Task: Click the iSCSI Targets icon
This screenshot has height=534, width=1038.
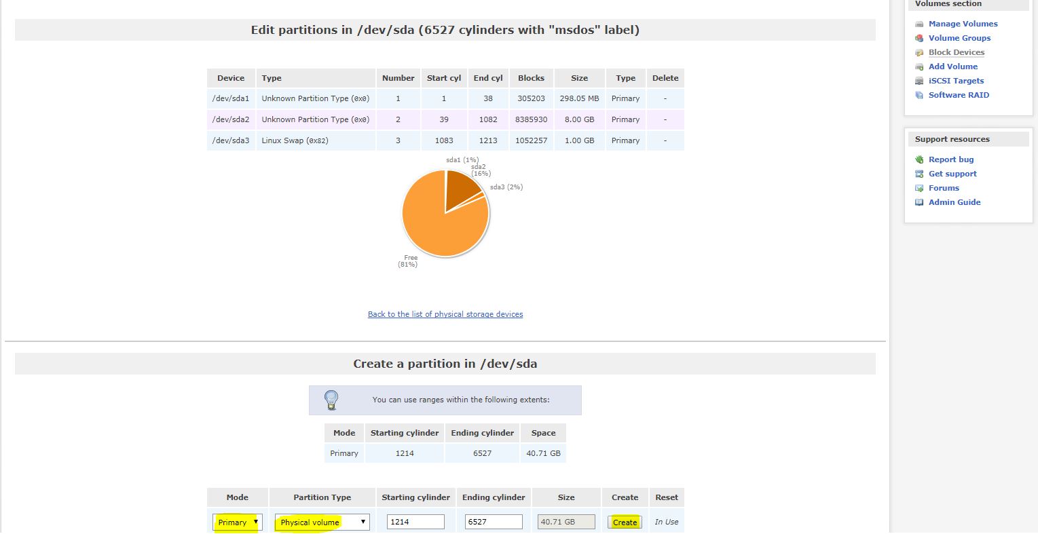Action: tap(919, 81)
